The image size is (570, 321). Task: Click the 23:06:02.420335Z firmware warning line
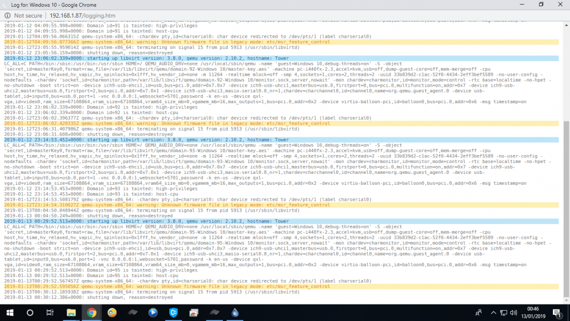pos(281,123)
